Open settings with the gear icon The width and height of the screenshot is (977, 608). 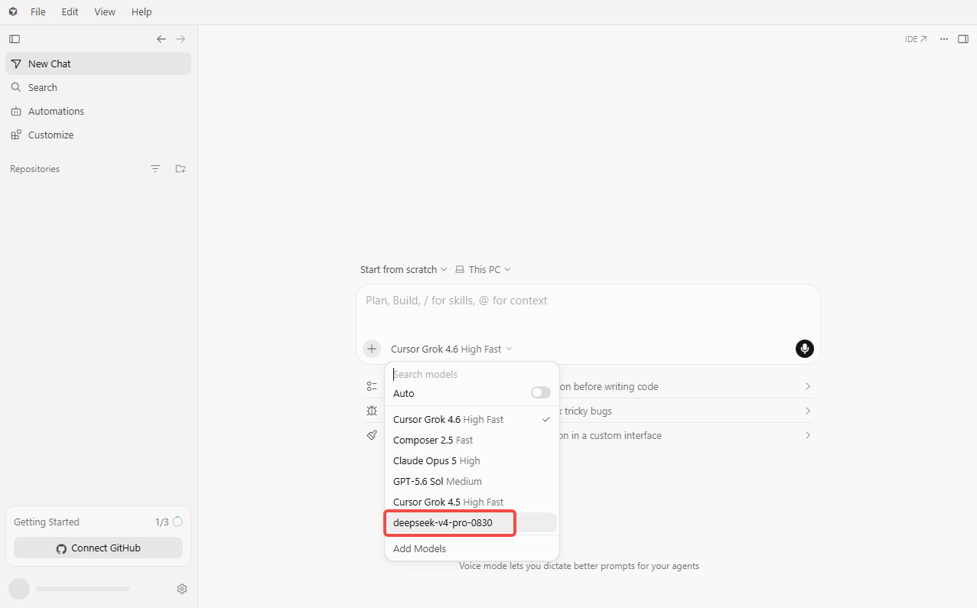click(182, 589)
